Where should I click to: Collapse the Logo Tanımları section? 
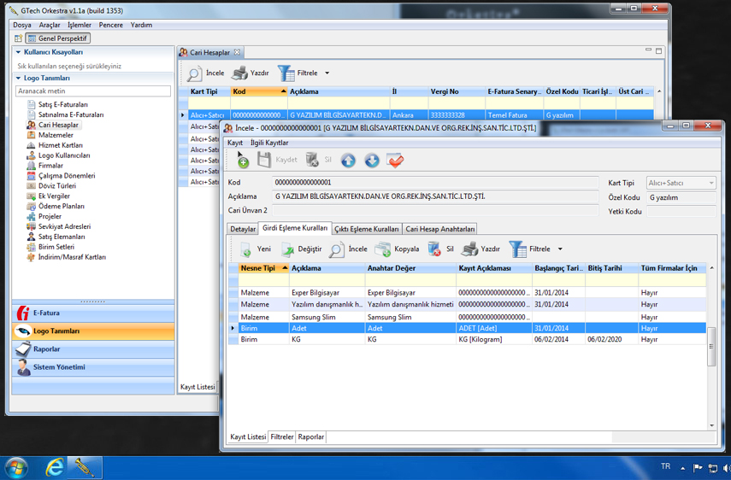[18, 79]
